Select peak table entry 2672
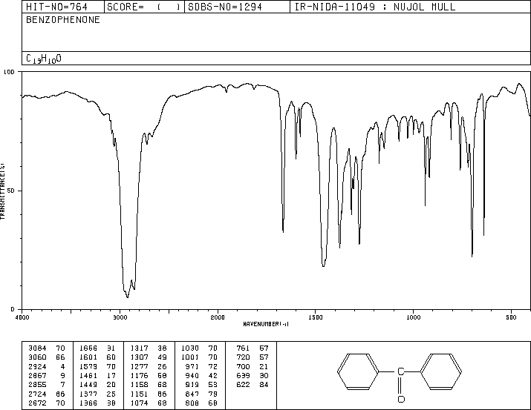This screenshot has height=410, width=531. pos(37,403)
